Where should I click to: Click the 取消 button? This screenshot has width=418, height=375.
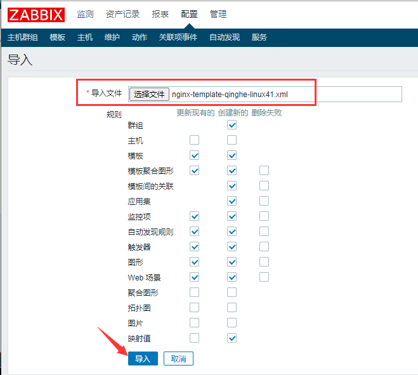pos(178,359)
